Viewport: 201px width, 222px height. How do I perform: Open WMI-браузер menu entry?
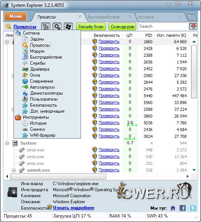42,135
